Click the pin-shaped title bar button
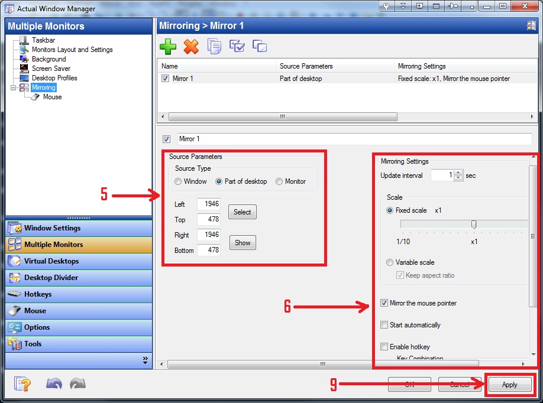The height and width of the screenshot is (403, 543). [x=453, y=6]
